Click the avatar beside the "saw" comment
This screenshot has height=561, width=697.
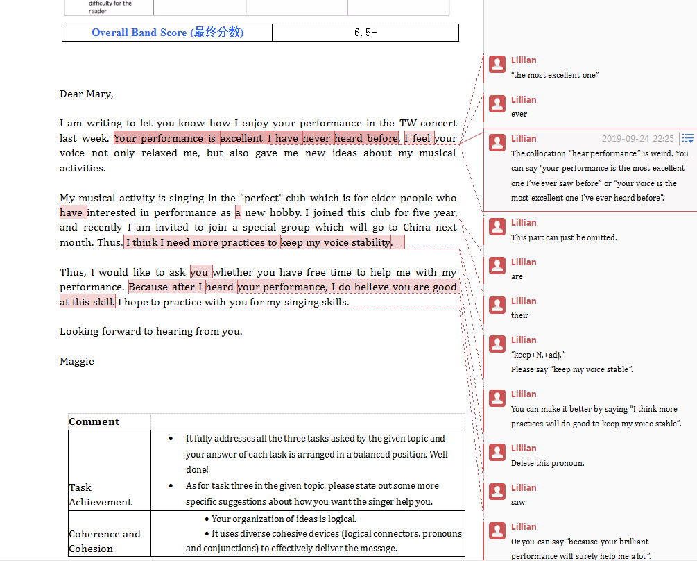[x=497, y=491]
